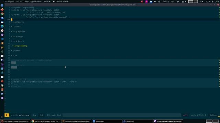This screenshot has height=123, width=220.
Task: Click the 'programming' heading
Action: [x=21, y=46]
